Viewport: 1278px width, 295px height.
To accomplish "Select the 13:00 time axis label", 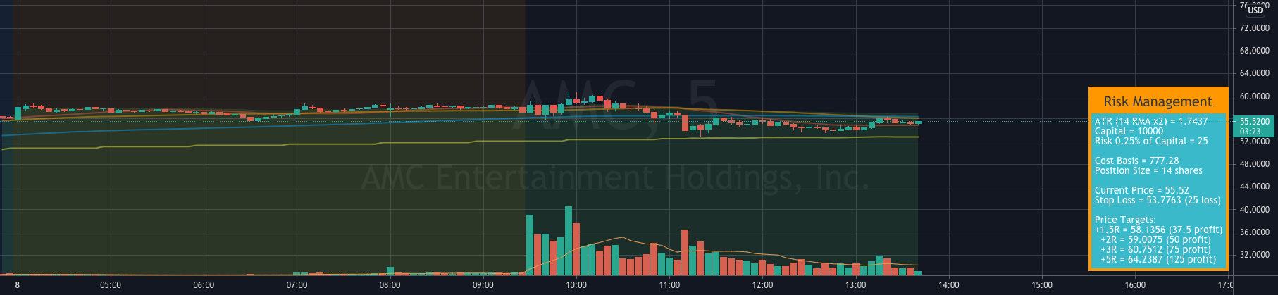I will pos(855,285).
